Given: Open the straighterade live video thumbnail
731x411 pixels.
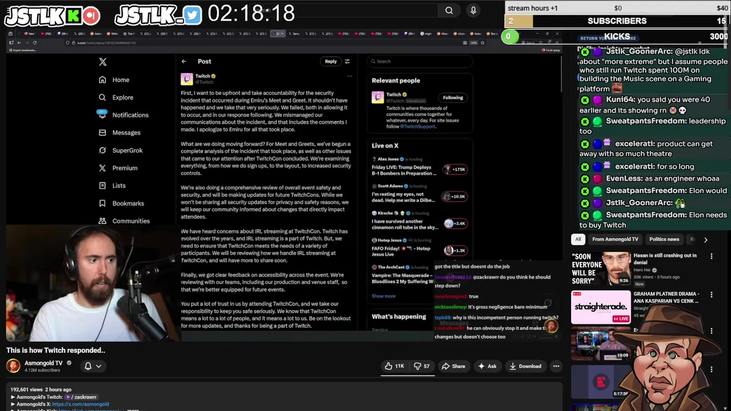Looking at the screenshot, I should tap(601, 307).
